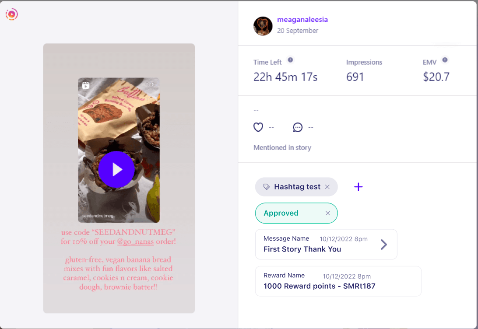Select the '691' impressions value
Viewport: 478px width, 329px height.
tap(355, 77)
